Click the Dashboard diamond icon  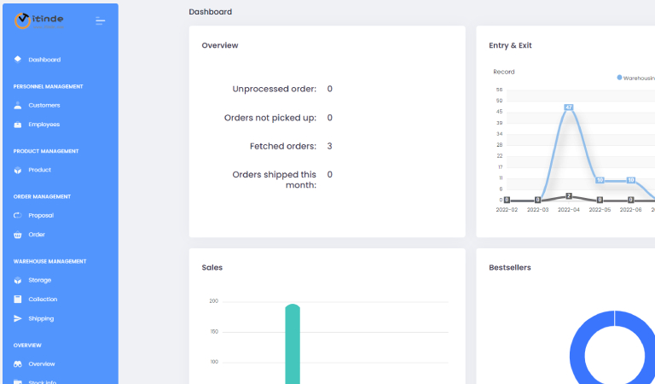tap(18, 60)
